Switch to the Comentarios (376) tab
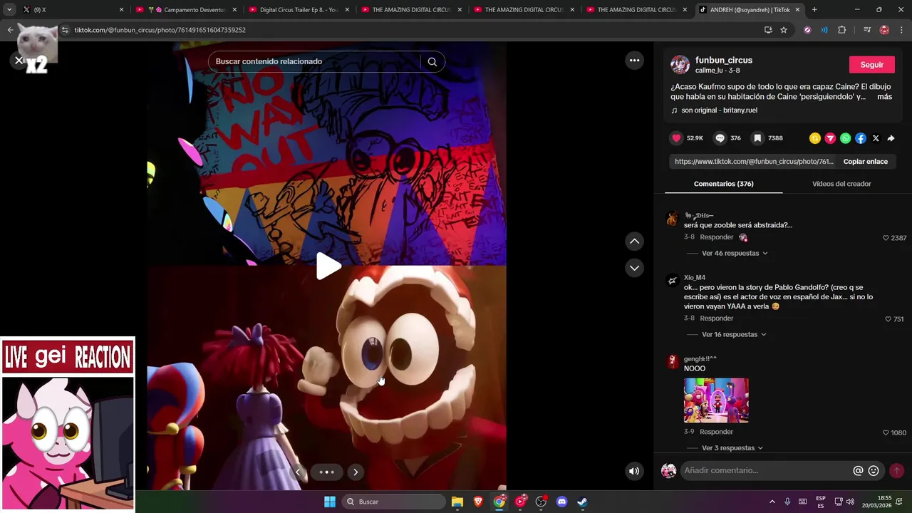Image resolution: width=912 pixels, height=513 pixels. [x=723, y=184]
